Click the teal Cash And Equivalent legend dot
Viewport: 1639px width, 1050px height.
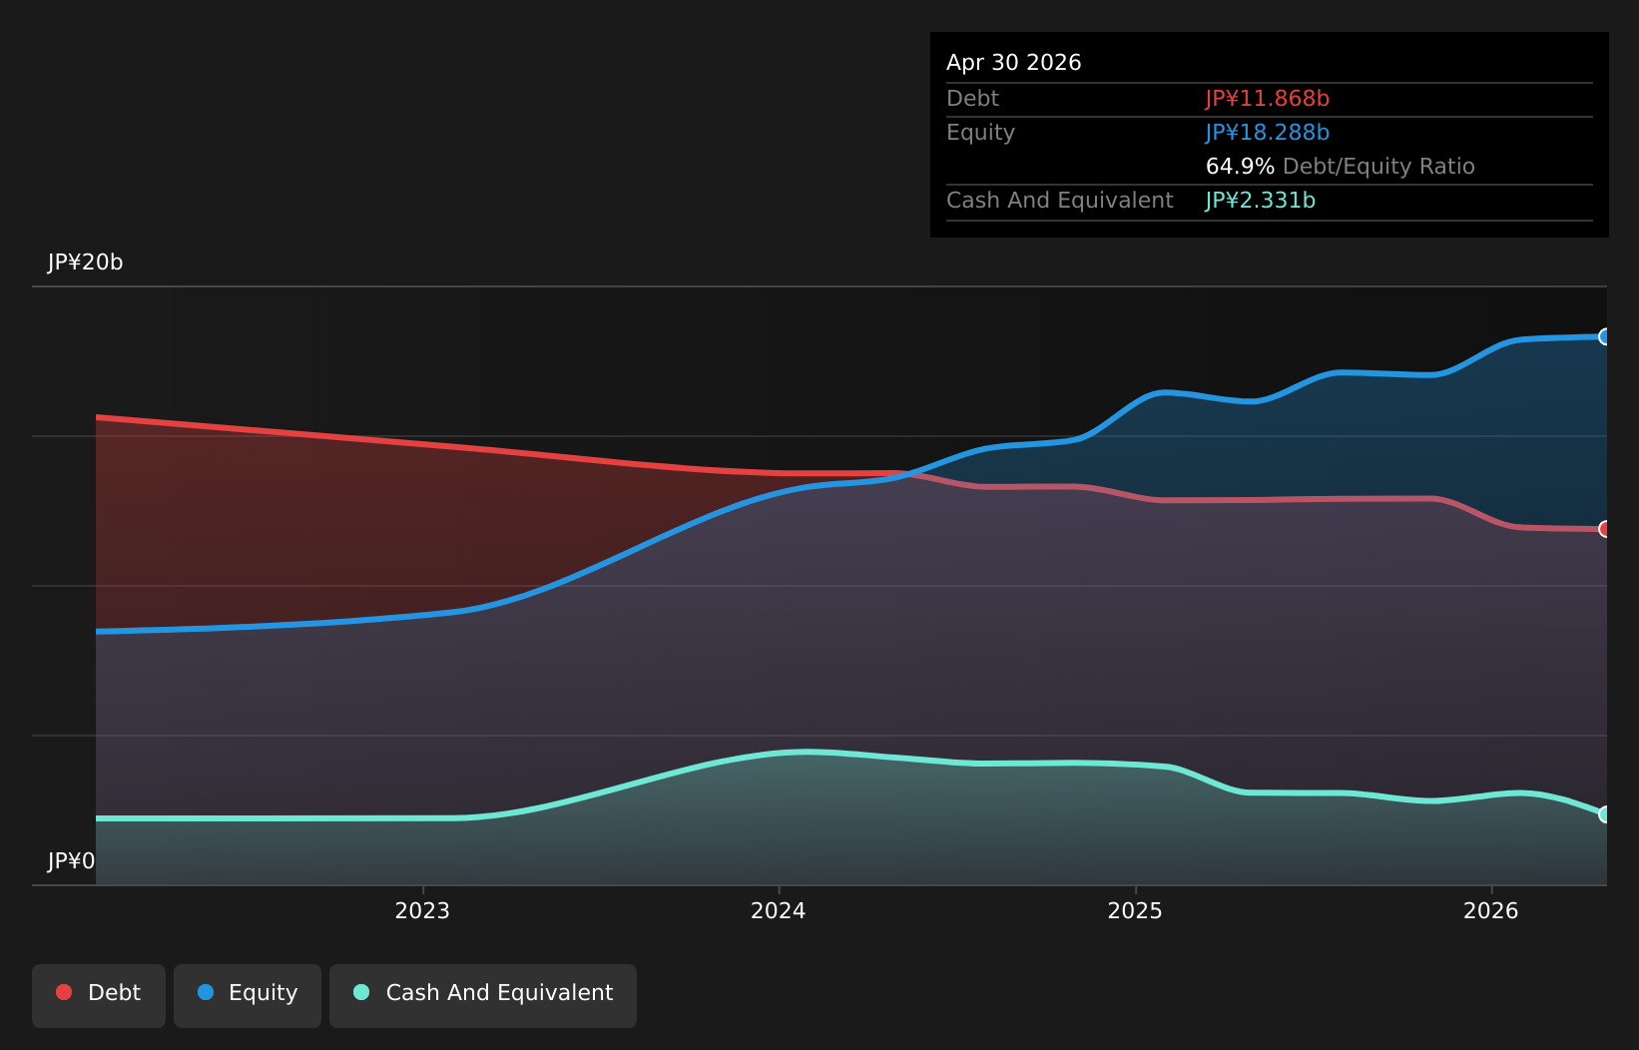[361, 992]
